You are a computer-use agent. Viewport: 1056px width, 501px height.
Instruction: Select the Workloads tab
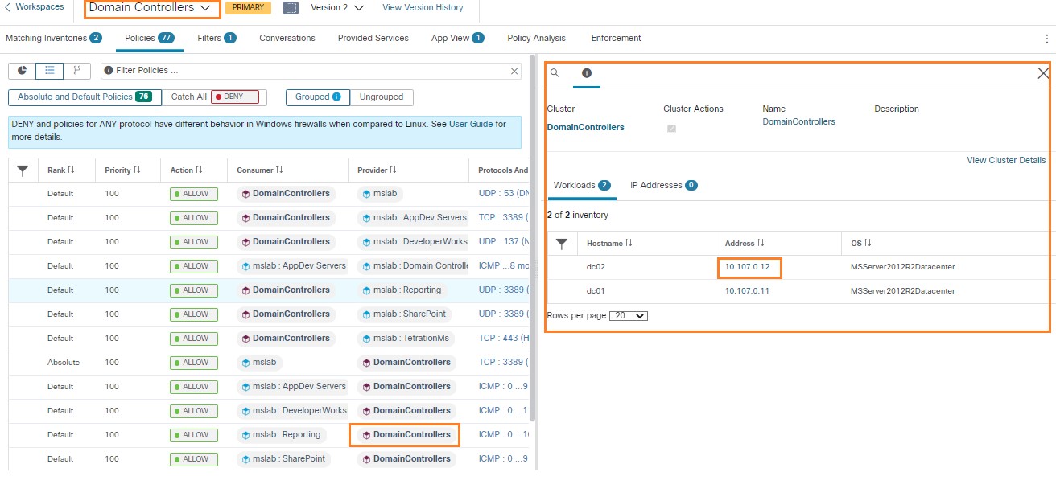pos(582,185)
